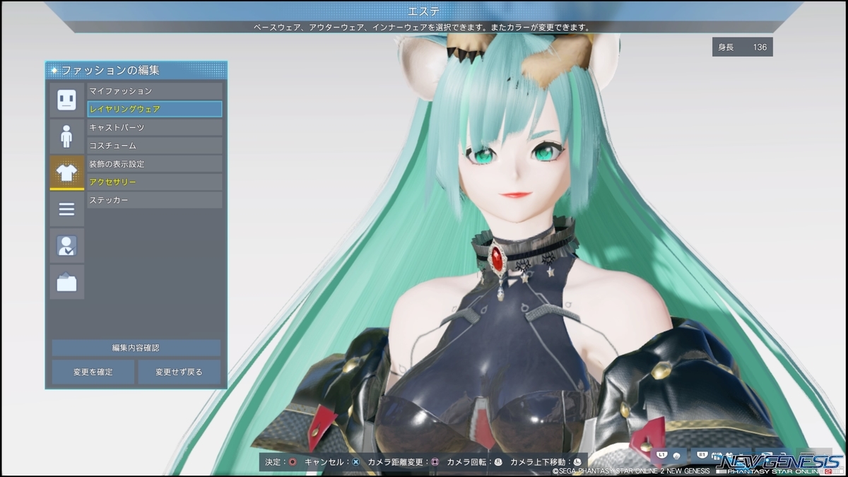
Task: Select アクセサリー menu entry
Action: (x=154, y=182)
